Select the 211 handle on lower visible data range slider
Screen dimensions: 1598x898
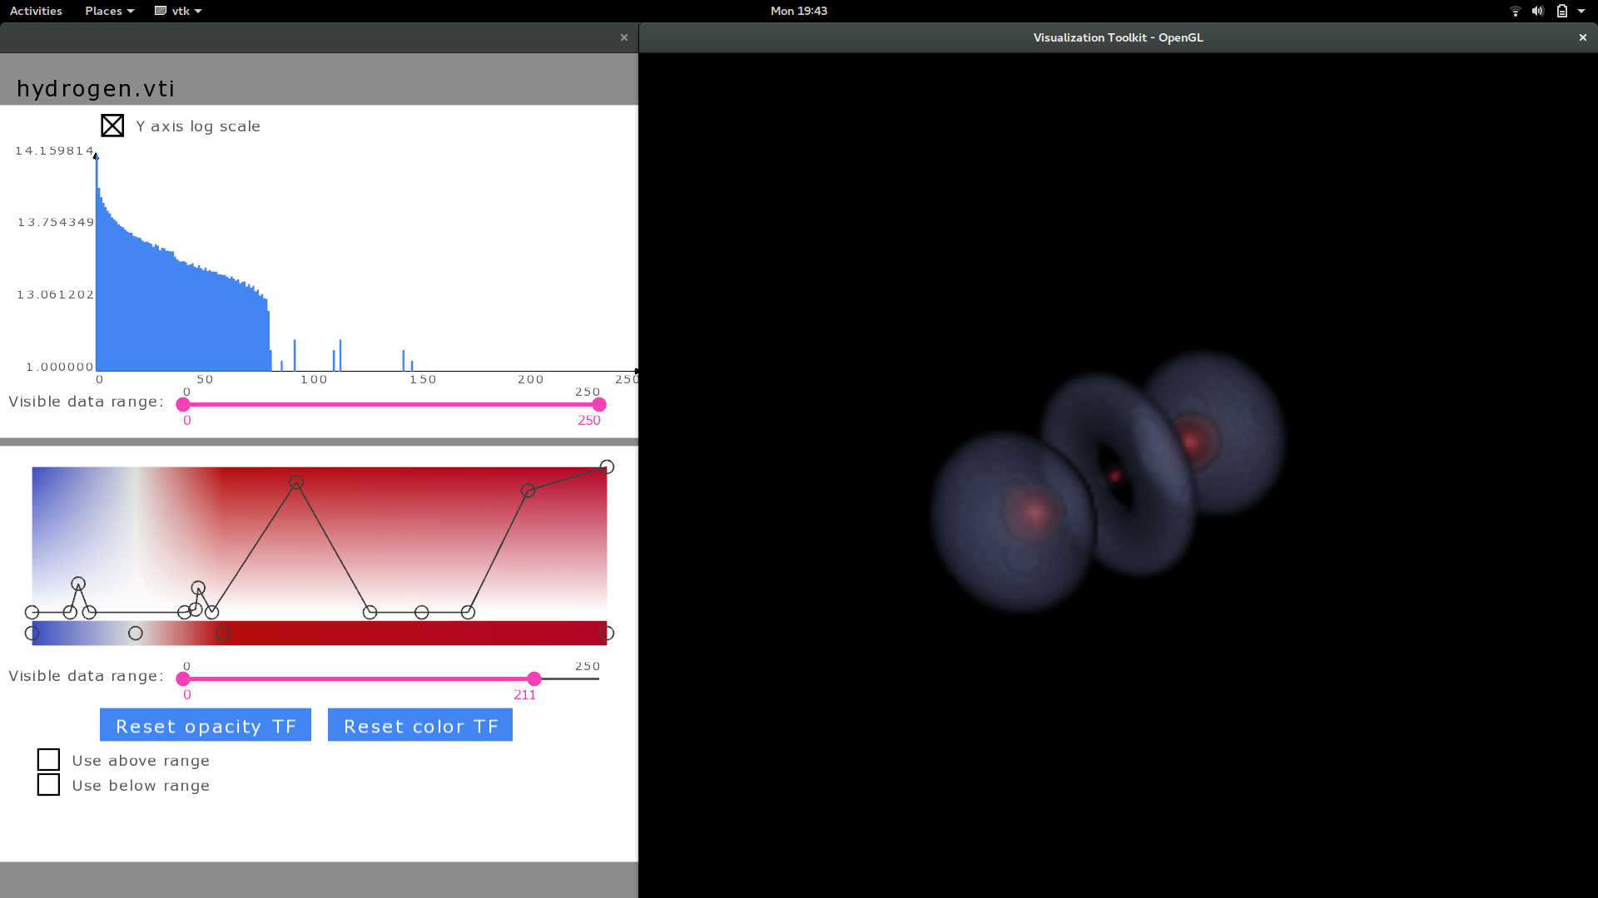tap(533, 678)
